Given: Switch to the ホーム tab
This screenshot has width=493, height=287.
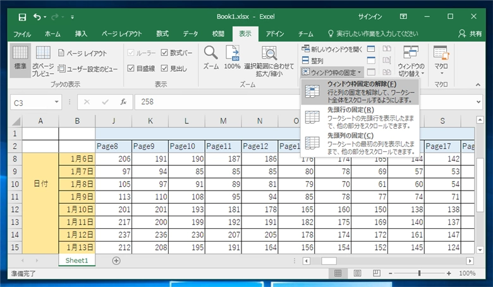Looking at the screenshot, I should tap(52, 34).
